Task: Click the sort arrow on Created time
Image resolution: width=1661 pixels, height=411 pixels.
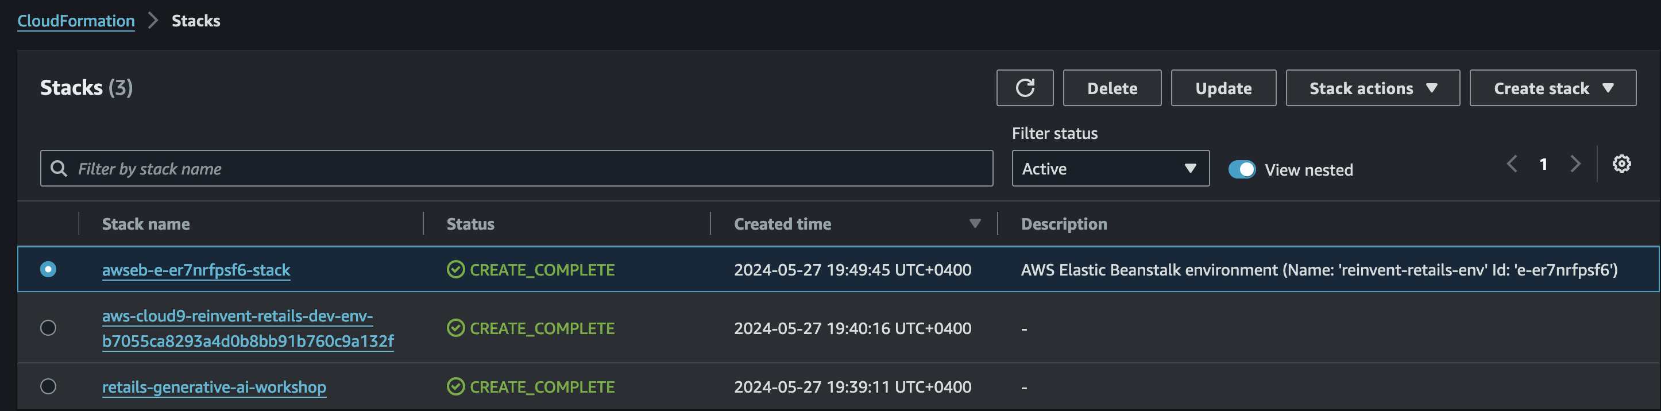Action: point(974,223)
